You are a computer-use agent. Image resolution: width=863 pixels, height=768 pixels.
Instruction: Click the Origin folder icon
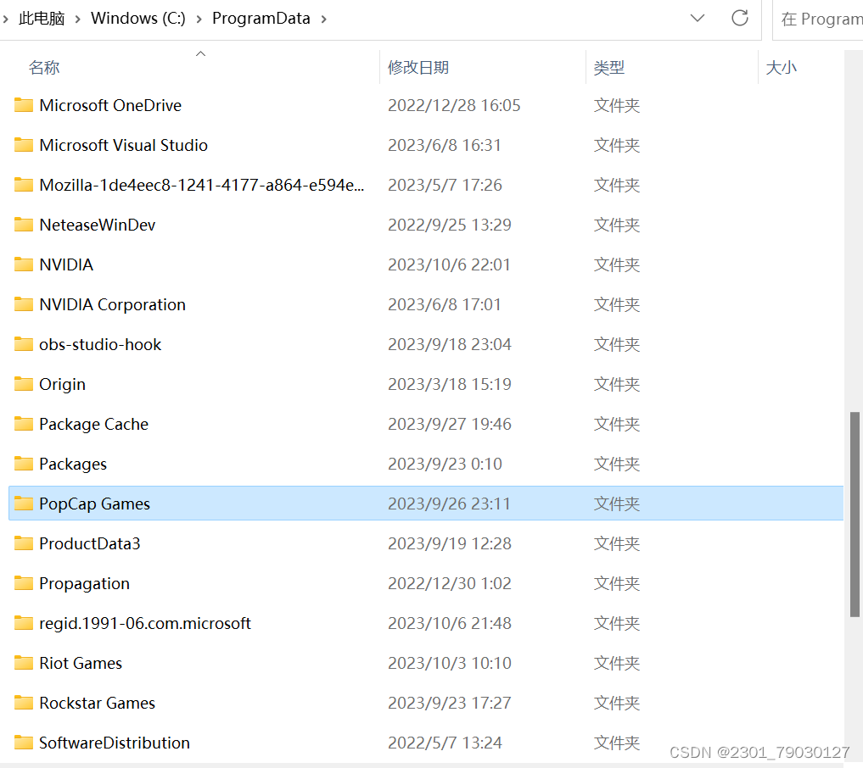pos(23,384)
